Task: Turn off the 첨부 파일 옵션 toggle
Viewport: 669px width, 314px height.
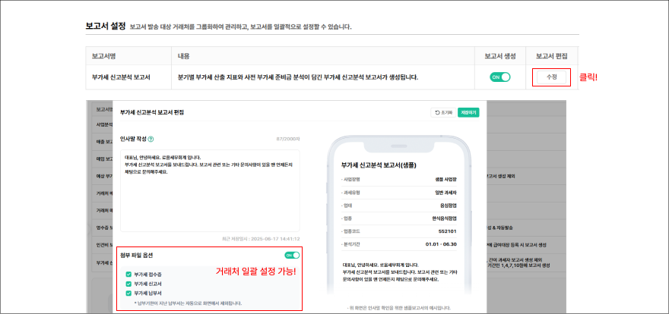Action: [291, 256]
